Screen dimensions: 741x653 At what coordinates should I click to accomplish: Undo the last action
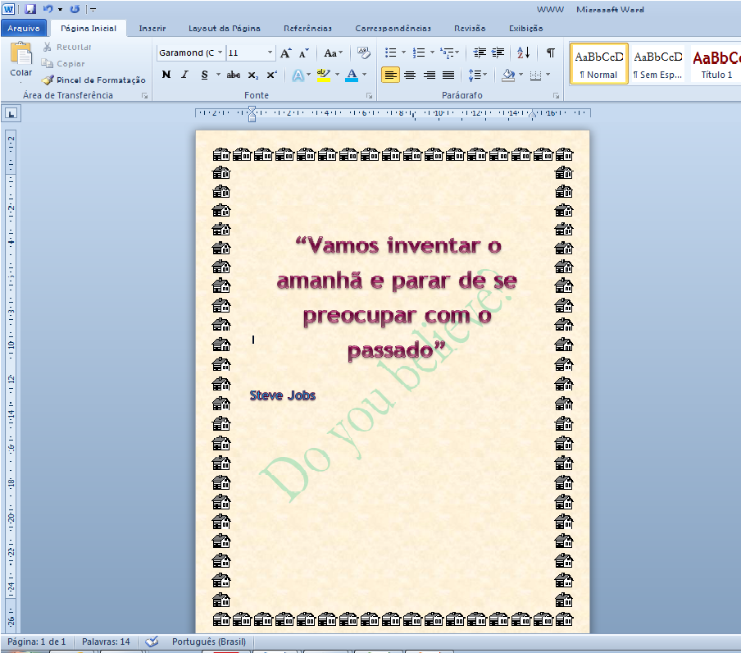pyautogui.click(x=48, y=9)
